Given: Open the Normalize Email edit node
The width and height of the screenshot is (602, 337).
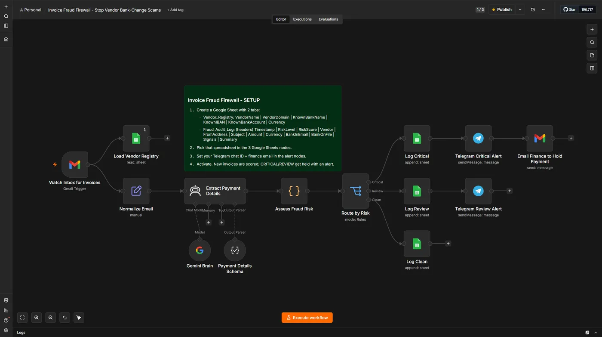Looking at the screenshot, I should 136,191.
